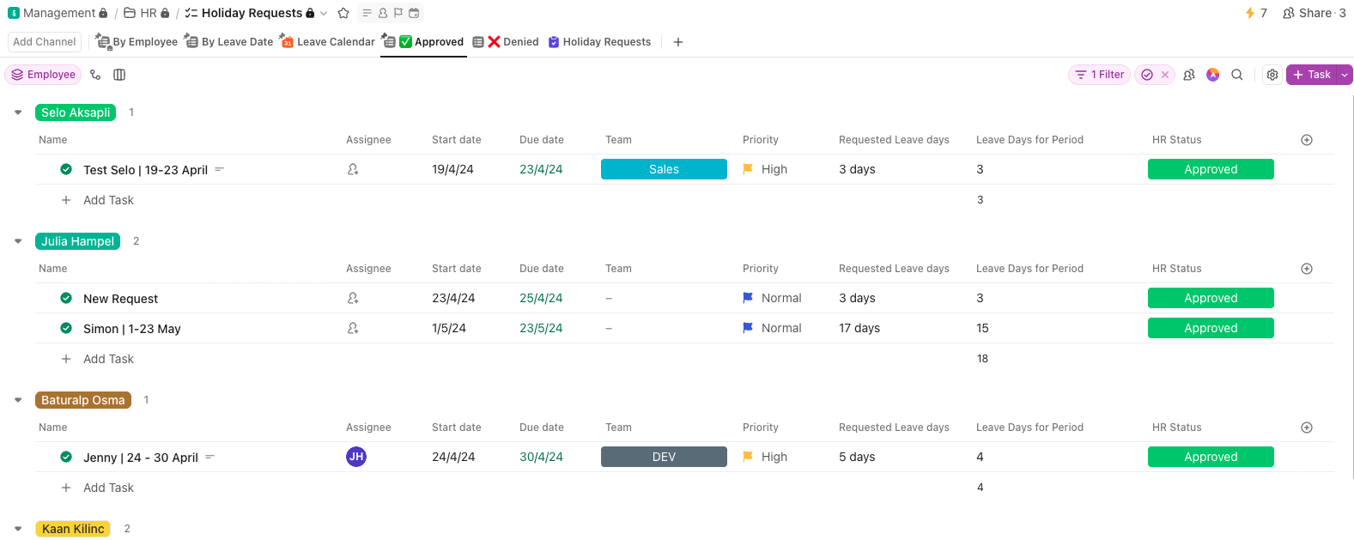The width and height of the screenshot is (1354, 540).
Task: Collapse the Baturalp Osma group
Action: coord(18,400)
